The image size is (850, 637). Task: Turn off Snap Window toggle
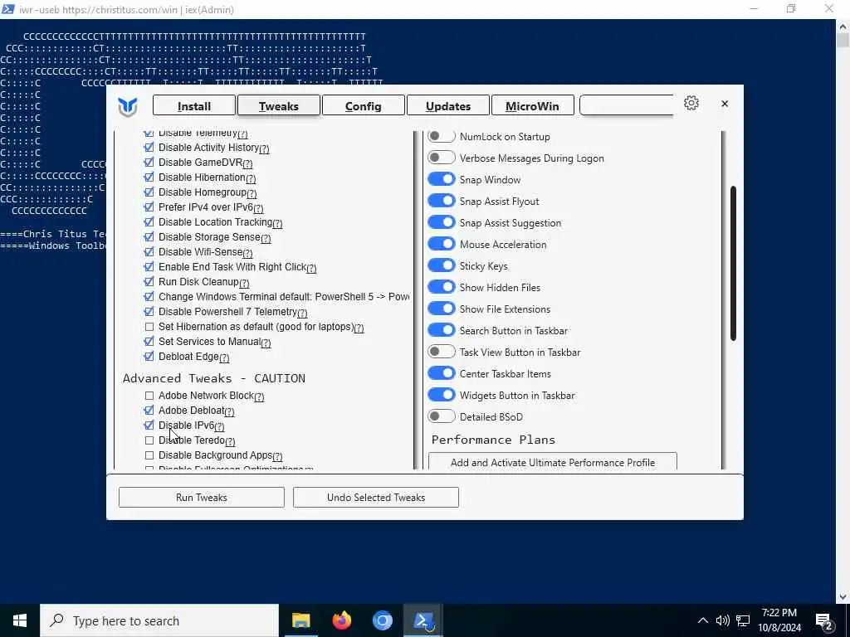441,179
